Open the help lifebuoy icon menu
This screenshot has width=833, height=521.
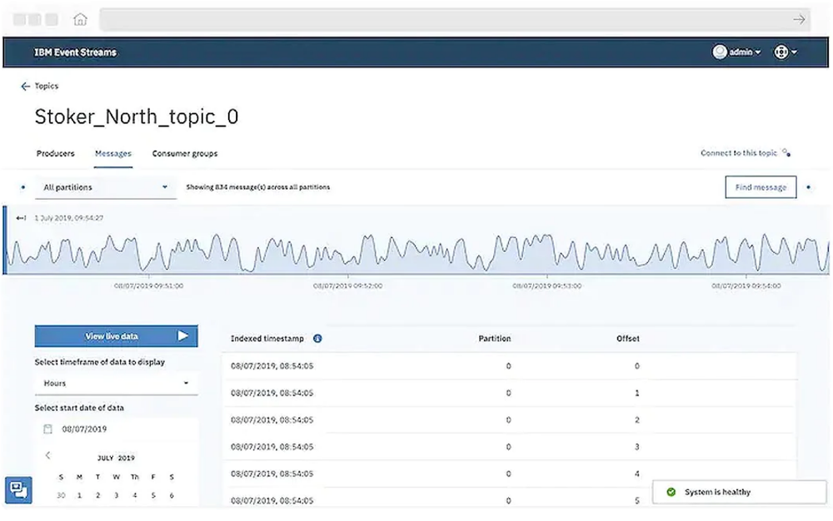click(781, 52)
